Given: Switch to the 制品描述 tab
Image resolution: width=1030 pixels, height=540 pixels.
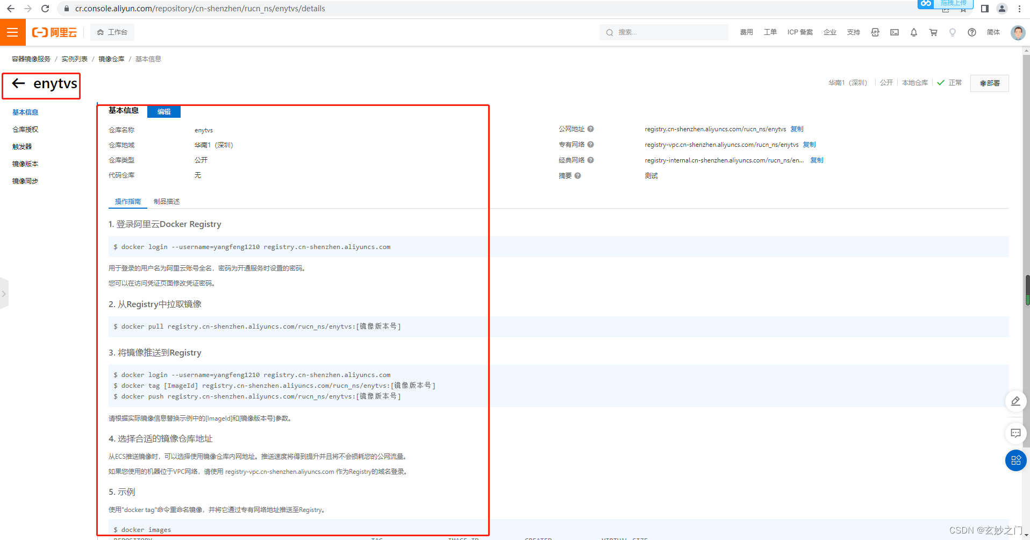Looking at the screenshot, I should tap(167, 202).
